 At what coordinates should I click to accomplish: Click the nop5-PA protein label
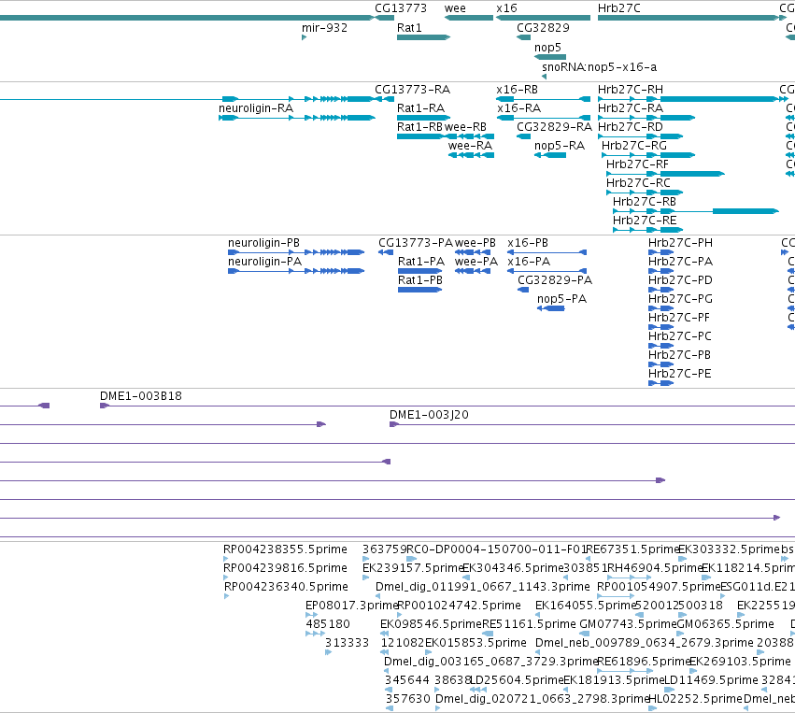561,299
